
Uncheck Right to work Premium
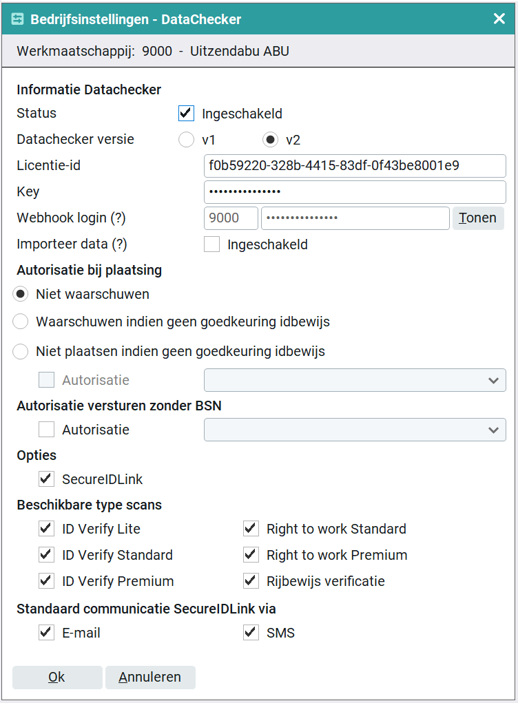(251, 555)
